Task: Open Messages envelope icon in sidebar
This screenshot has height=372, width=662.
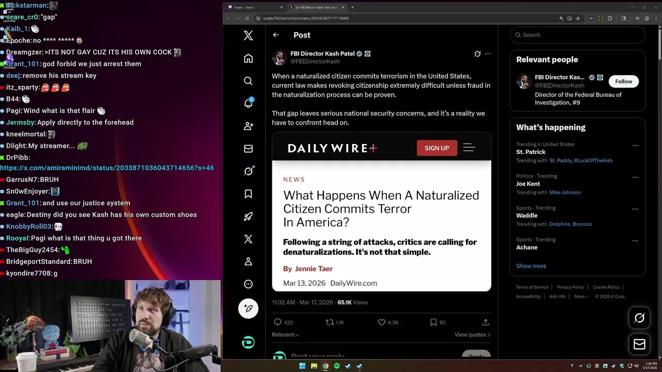Action: 248,149
